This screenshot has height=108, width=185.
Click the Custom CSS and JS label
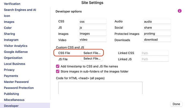pyautogui.click(x=70, y=47)
